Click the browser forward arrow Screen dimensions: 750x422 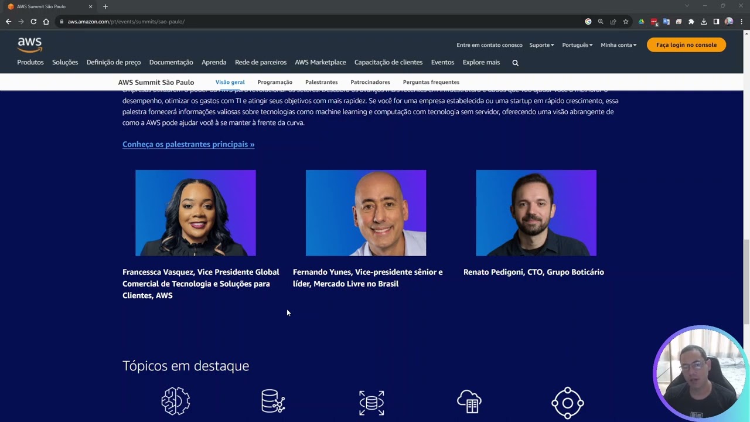[21, 22]
